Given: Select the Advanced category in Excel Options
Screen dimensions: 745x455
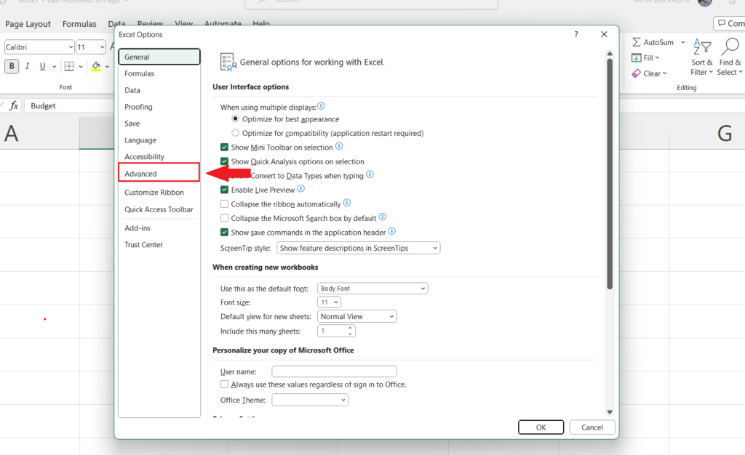Looking at the screenshot, I should (158, 173).
